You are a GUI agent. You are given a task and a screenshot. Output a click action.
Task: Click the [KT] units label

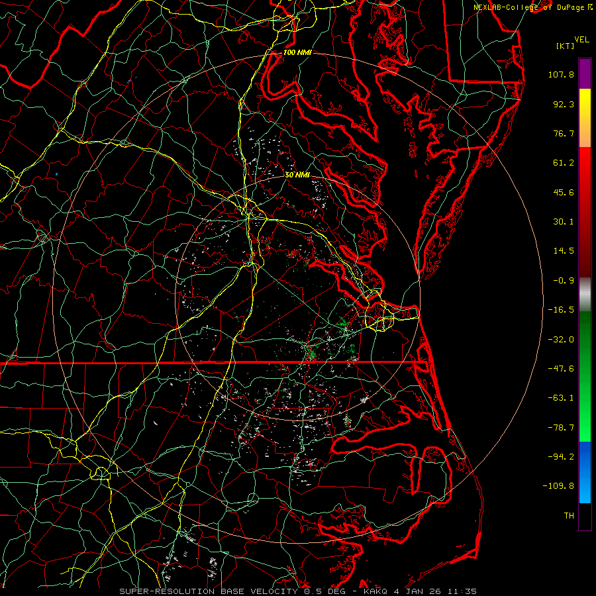[x=565, y=46]
